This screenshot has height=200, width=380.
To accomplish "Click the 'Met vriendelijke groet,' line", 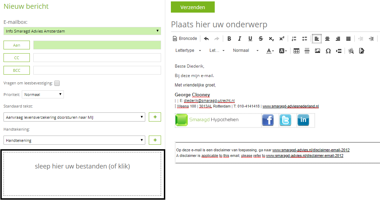I will [x=195, y=85].
